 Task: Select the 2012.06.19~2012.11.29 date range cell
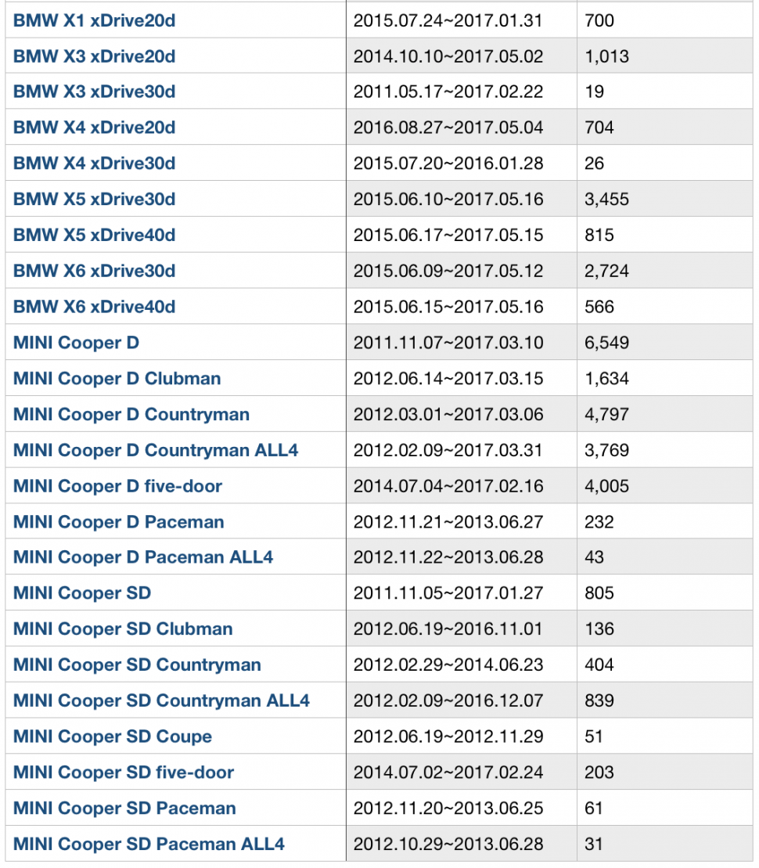point(448,737)
